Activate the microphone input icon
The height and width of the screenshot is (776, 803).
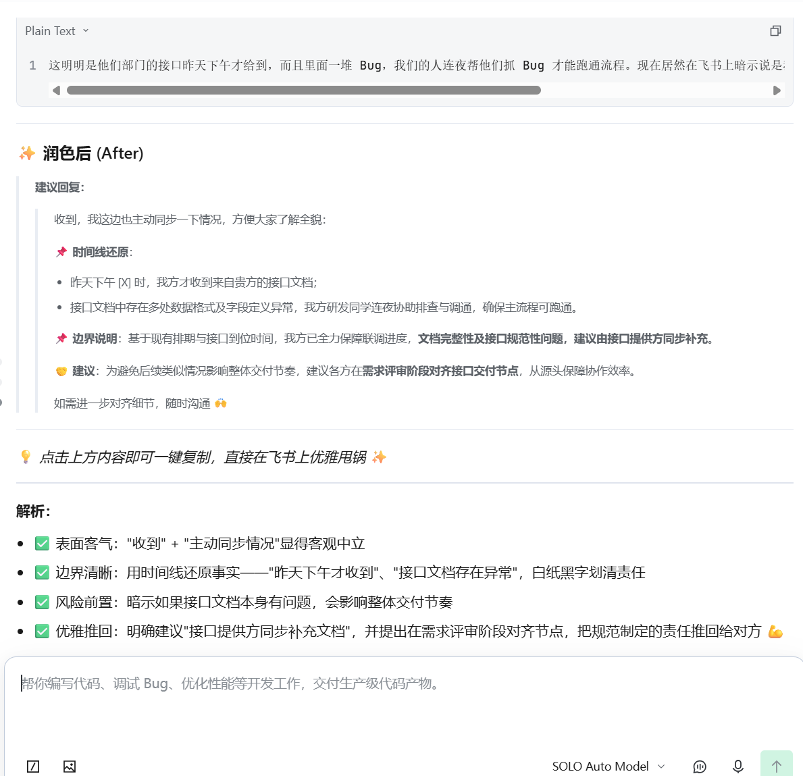738,767
